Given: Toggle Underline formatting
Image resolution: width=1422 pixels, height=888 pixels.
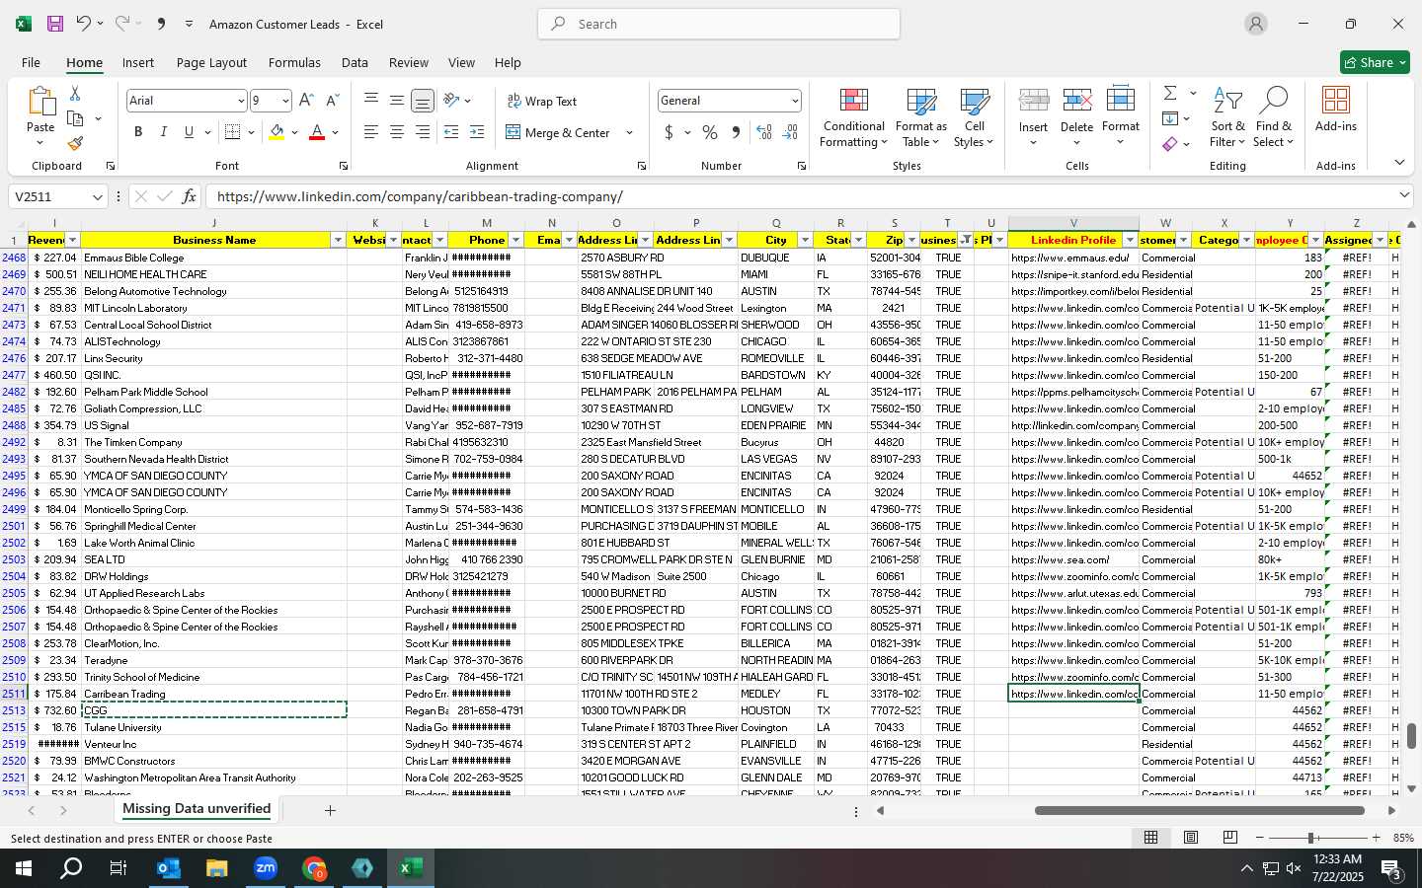Looking at the screenshot, I should 189,132.
